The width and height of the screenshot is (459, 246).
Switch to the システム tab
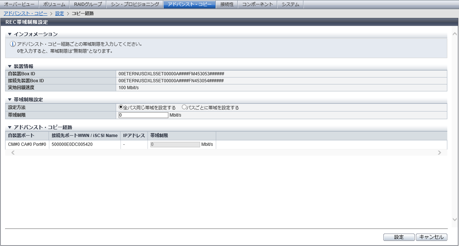tap(290, 4)
